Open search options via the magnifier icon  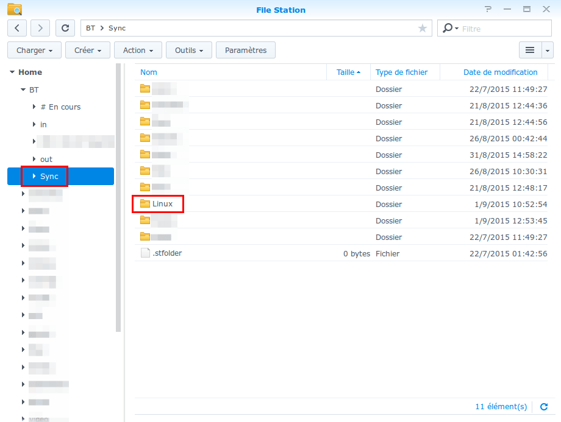[450, 28]
